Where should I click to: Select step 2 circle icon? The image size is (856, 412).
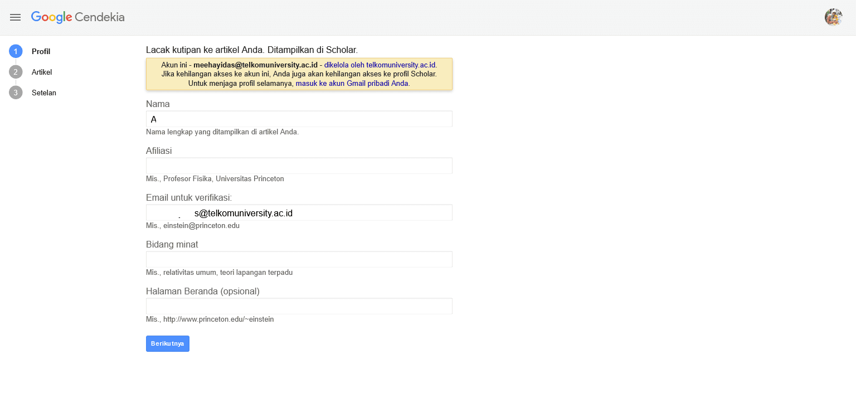click(x=16, y=72)
